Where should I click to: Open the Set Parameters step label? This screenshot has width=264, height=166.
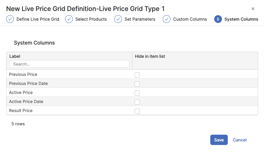click(x=140, y=19)
